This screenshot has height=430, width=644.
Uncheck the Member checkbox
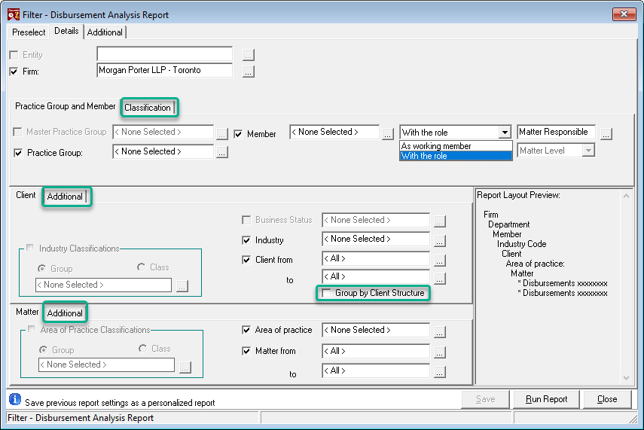[x=238, y=134]
